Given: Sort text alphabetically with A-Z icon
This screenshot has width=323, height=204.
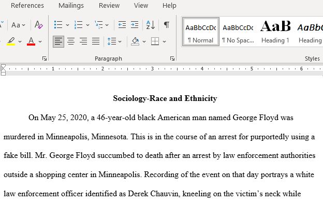Looking at the screenshot, I should (151, 25).
